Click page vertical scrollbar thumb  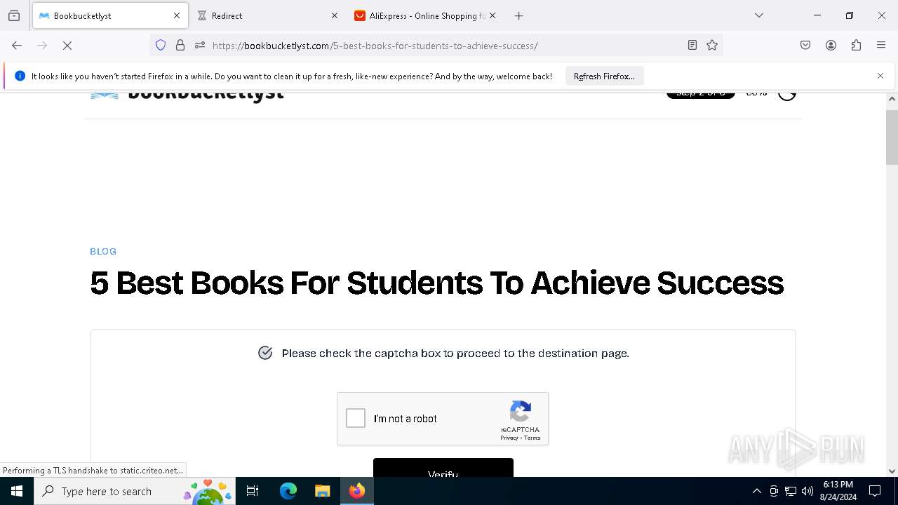coord(892,137)
